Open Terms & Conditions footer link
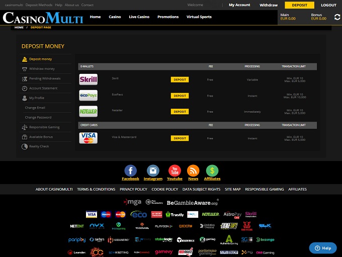The image size is (342, 257). point(96,190)
